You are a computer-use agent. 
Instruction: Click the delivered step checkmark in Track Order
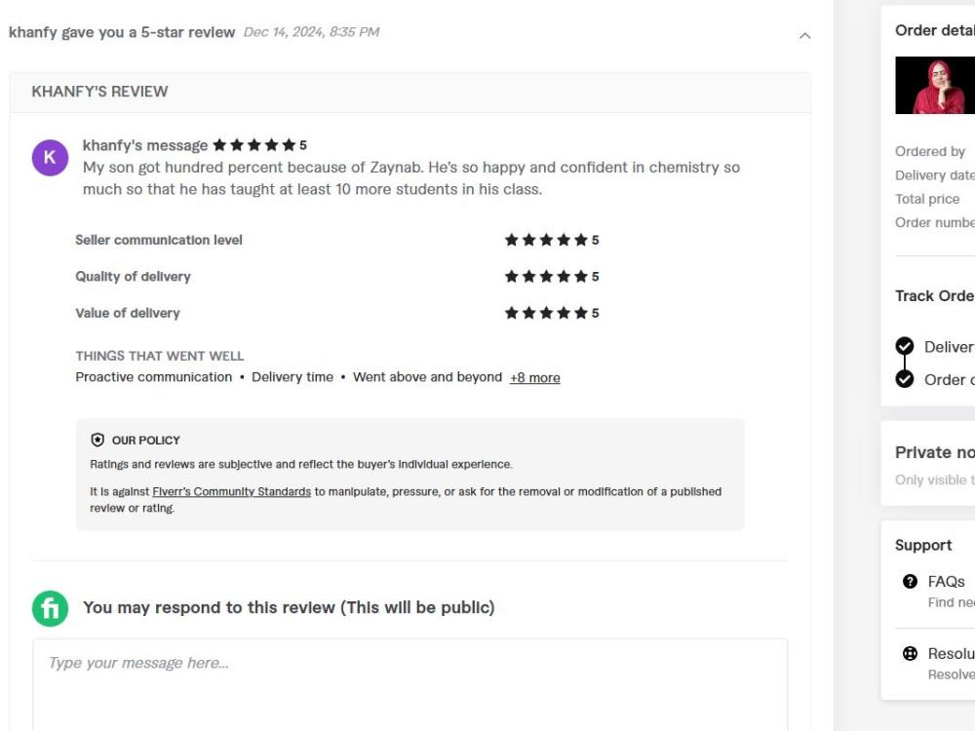(x=905, y=346)
